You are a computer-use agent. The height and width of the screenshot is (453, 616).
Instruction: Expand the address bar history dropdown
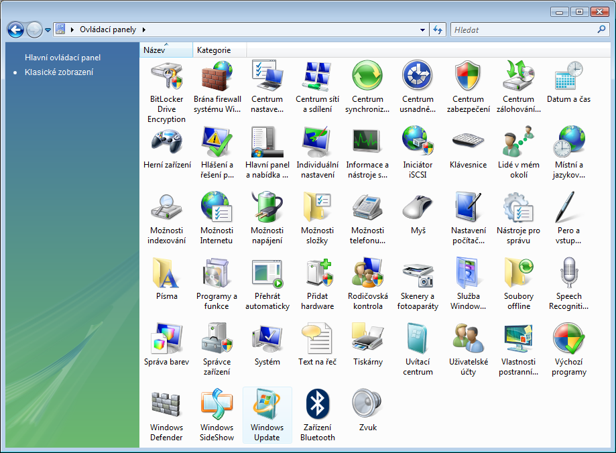(x=422, y=30)
